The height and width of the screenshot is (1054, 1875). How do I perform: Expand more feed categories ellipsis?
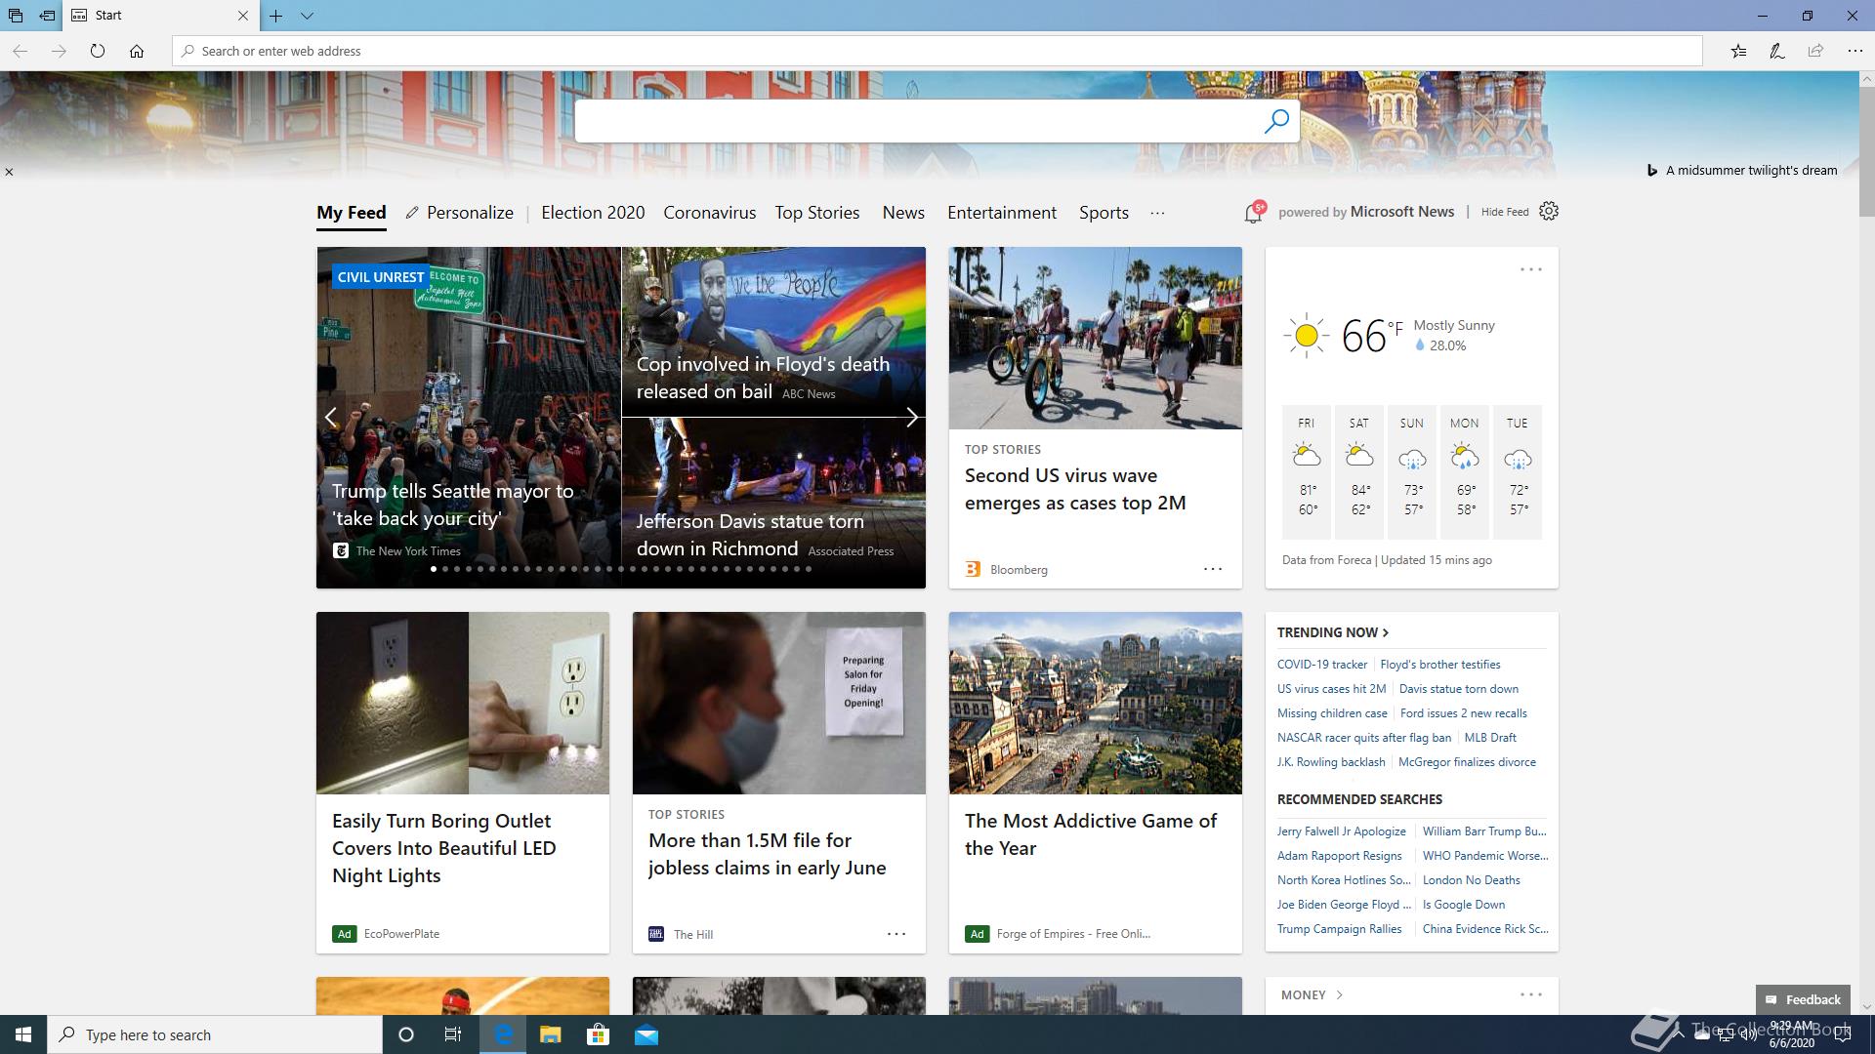pyautogui.click(x=1157, y=213)
